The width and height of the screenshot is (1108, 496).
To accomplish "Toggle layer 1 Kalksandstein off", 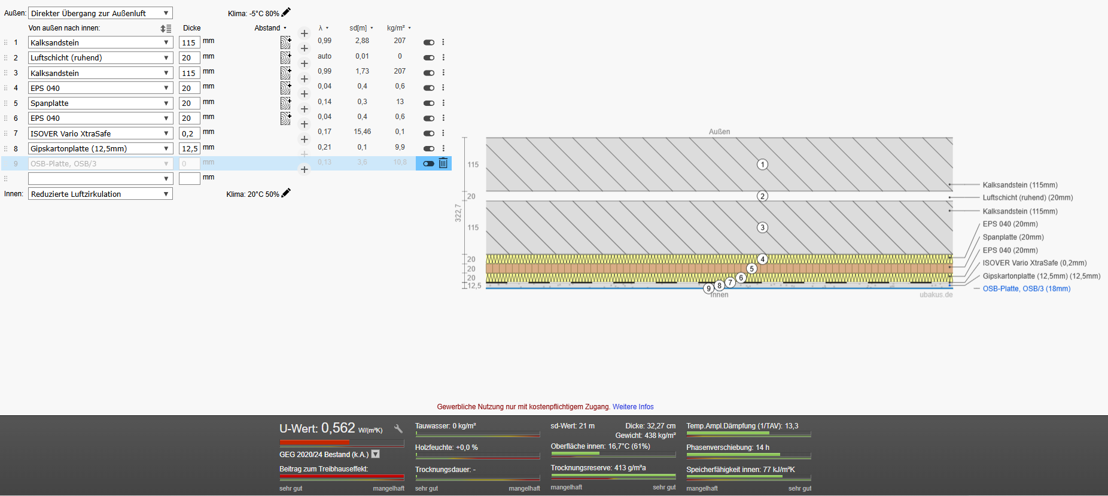I will coord(429,42).
